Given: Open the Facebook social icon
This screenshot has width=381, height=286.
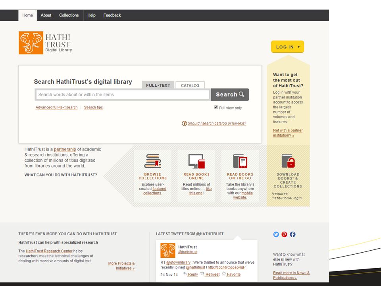Looking at the screenshot, I should tap(292, 234).
